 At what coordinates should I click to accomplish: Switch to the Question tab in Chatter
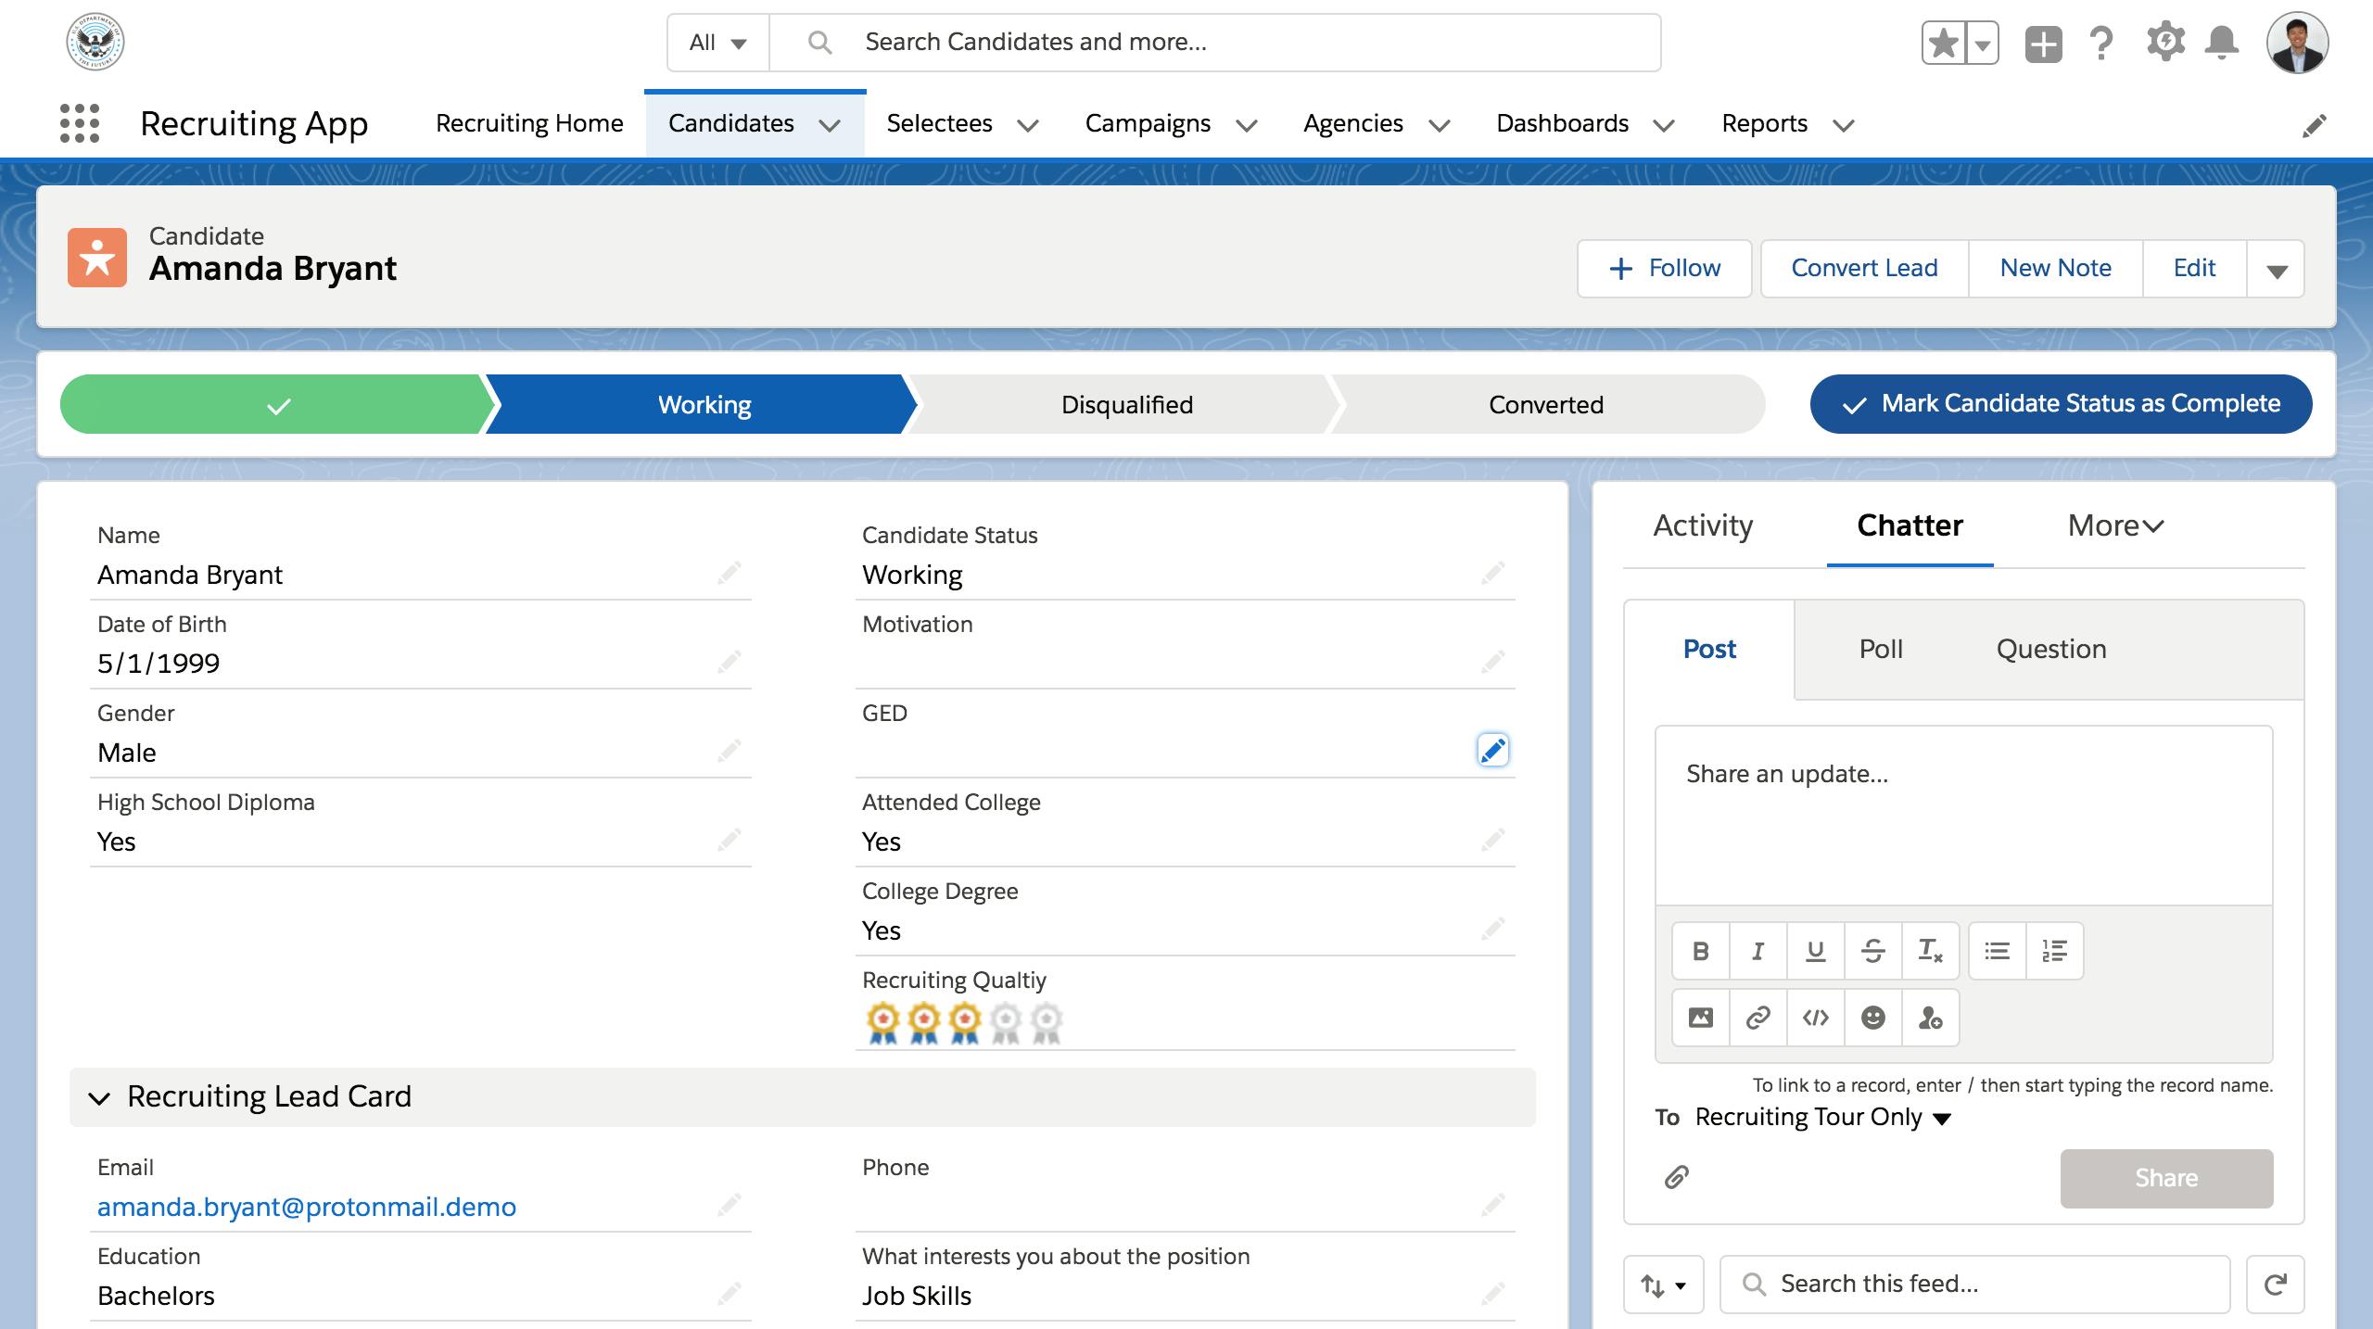(x=2050, y=648)
